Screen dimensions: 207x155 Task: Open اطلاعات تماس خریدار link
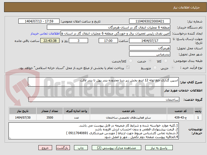45,33
